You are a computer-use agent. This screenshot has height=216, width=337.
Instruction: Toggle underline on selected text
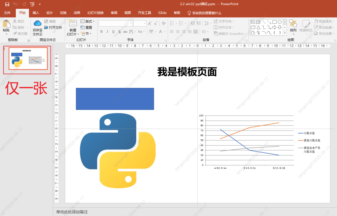coord(113,31)
